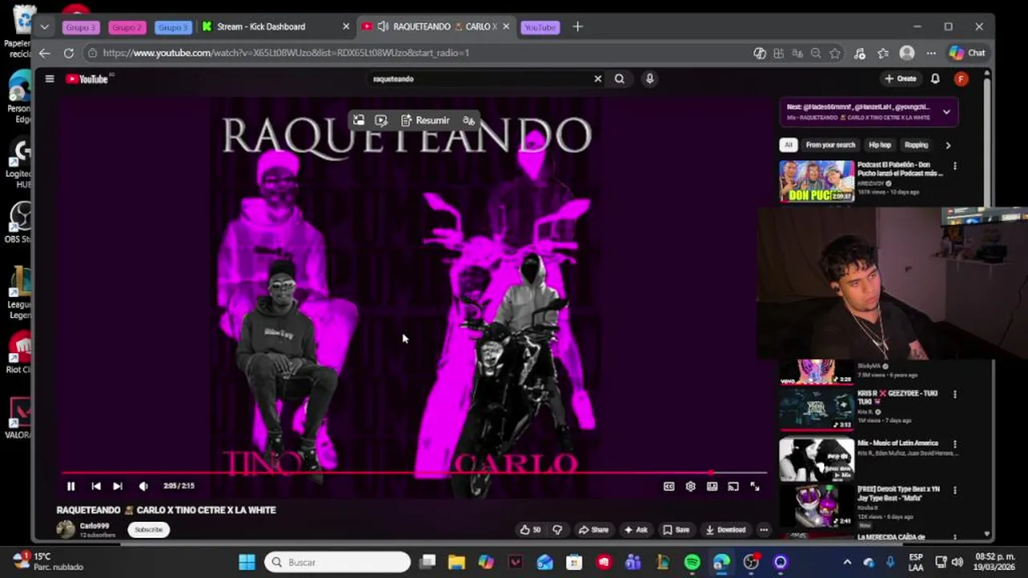1028x578 pixels.
Task: Go to the previous video
Action: (x=96, y=486)
